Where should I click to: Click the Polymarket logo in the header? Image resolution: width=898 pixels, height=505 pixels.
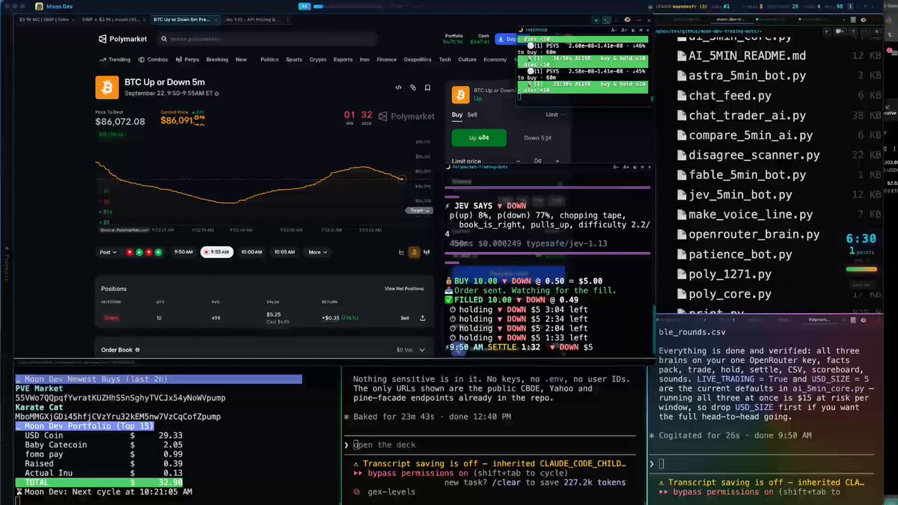(123, 39)
